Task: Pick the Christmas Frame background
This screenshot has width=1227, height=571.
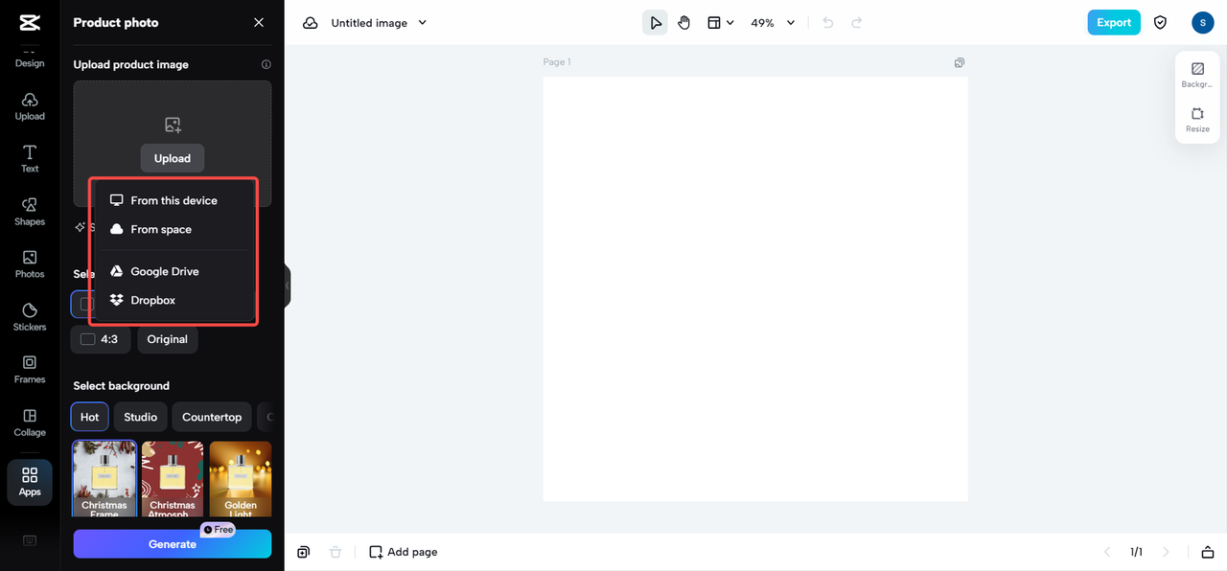Action: [x=104, y=479]
